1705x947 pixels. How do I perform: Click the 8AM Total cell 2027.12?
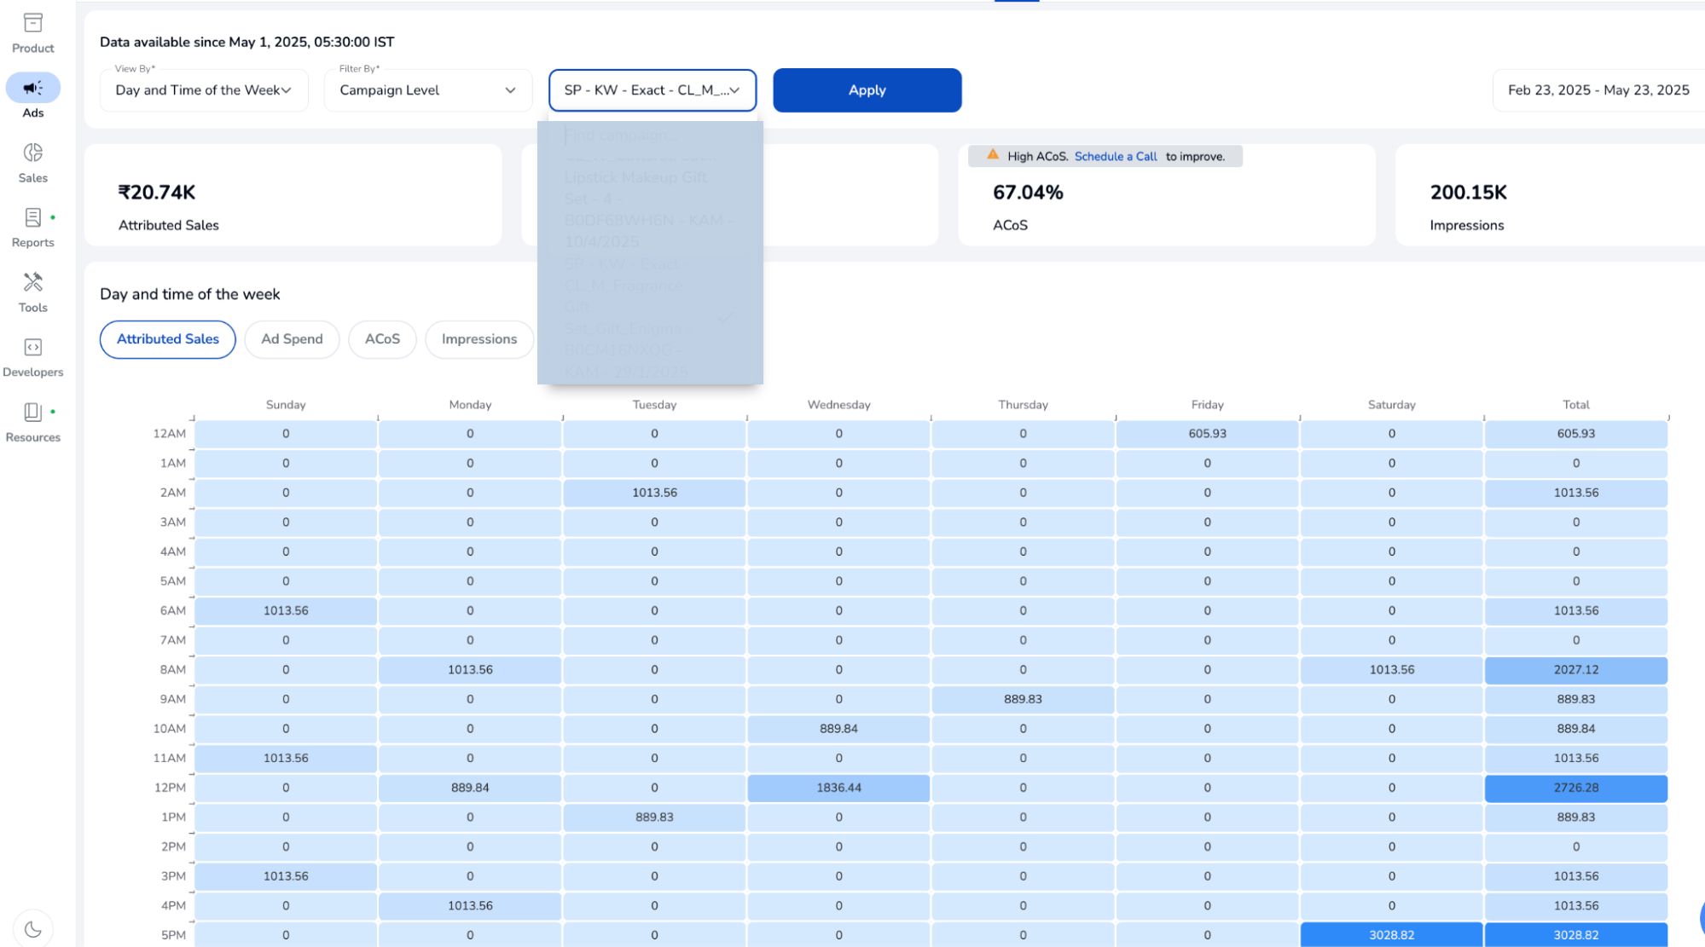pos(1576,670)
